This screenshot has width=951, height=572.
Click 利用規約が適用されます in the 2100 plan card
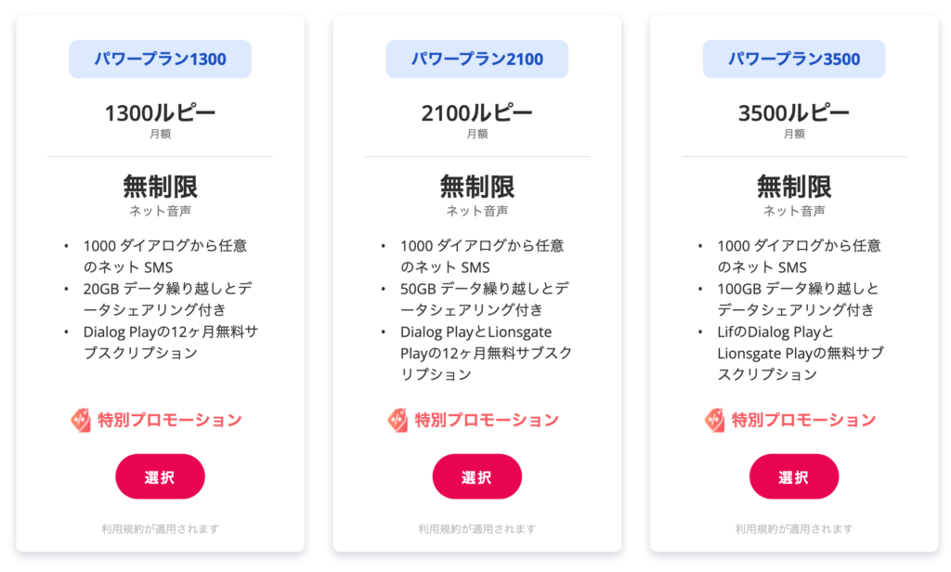[x=476, y=529]
